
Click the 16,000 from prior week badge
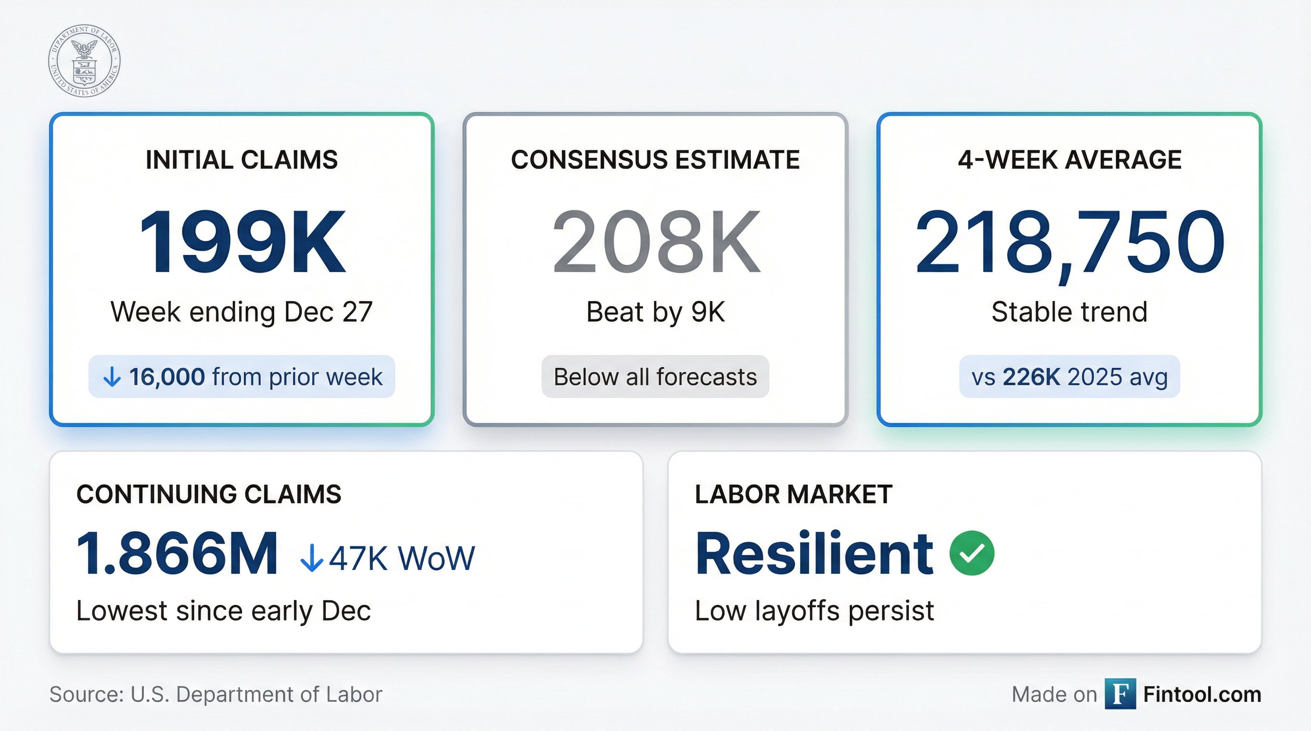(242, 376)
